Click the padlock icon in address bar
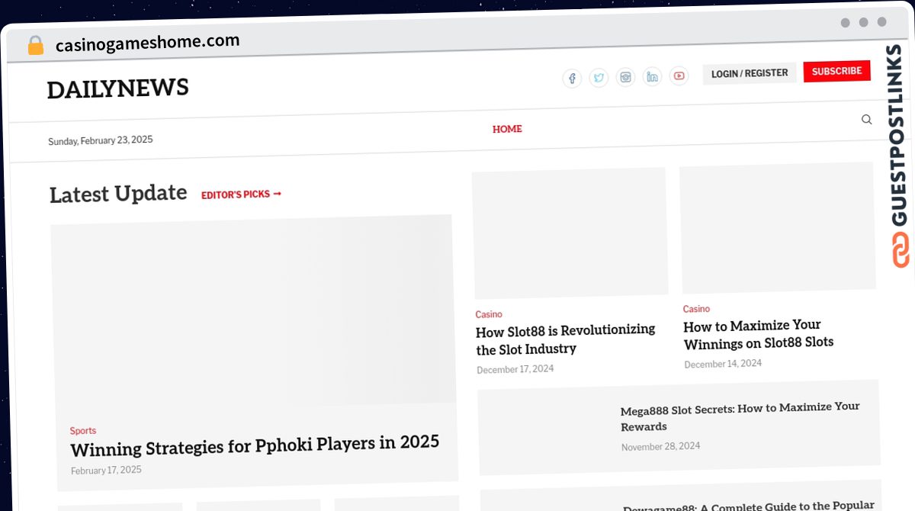 coord(35,46)
